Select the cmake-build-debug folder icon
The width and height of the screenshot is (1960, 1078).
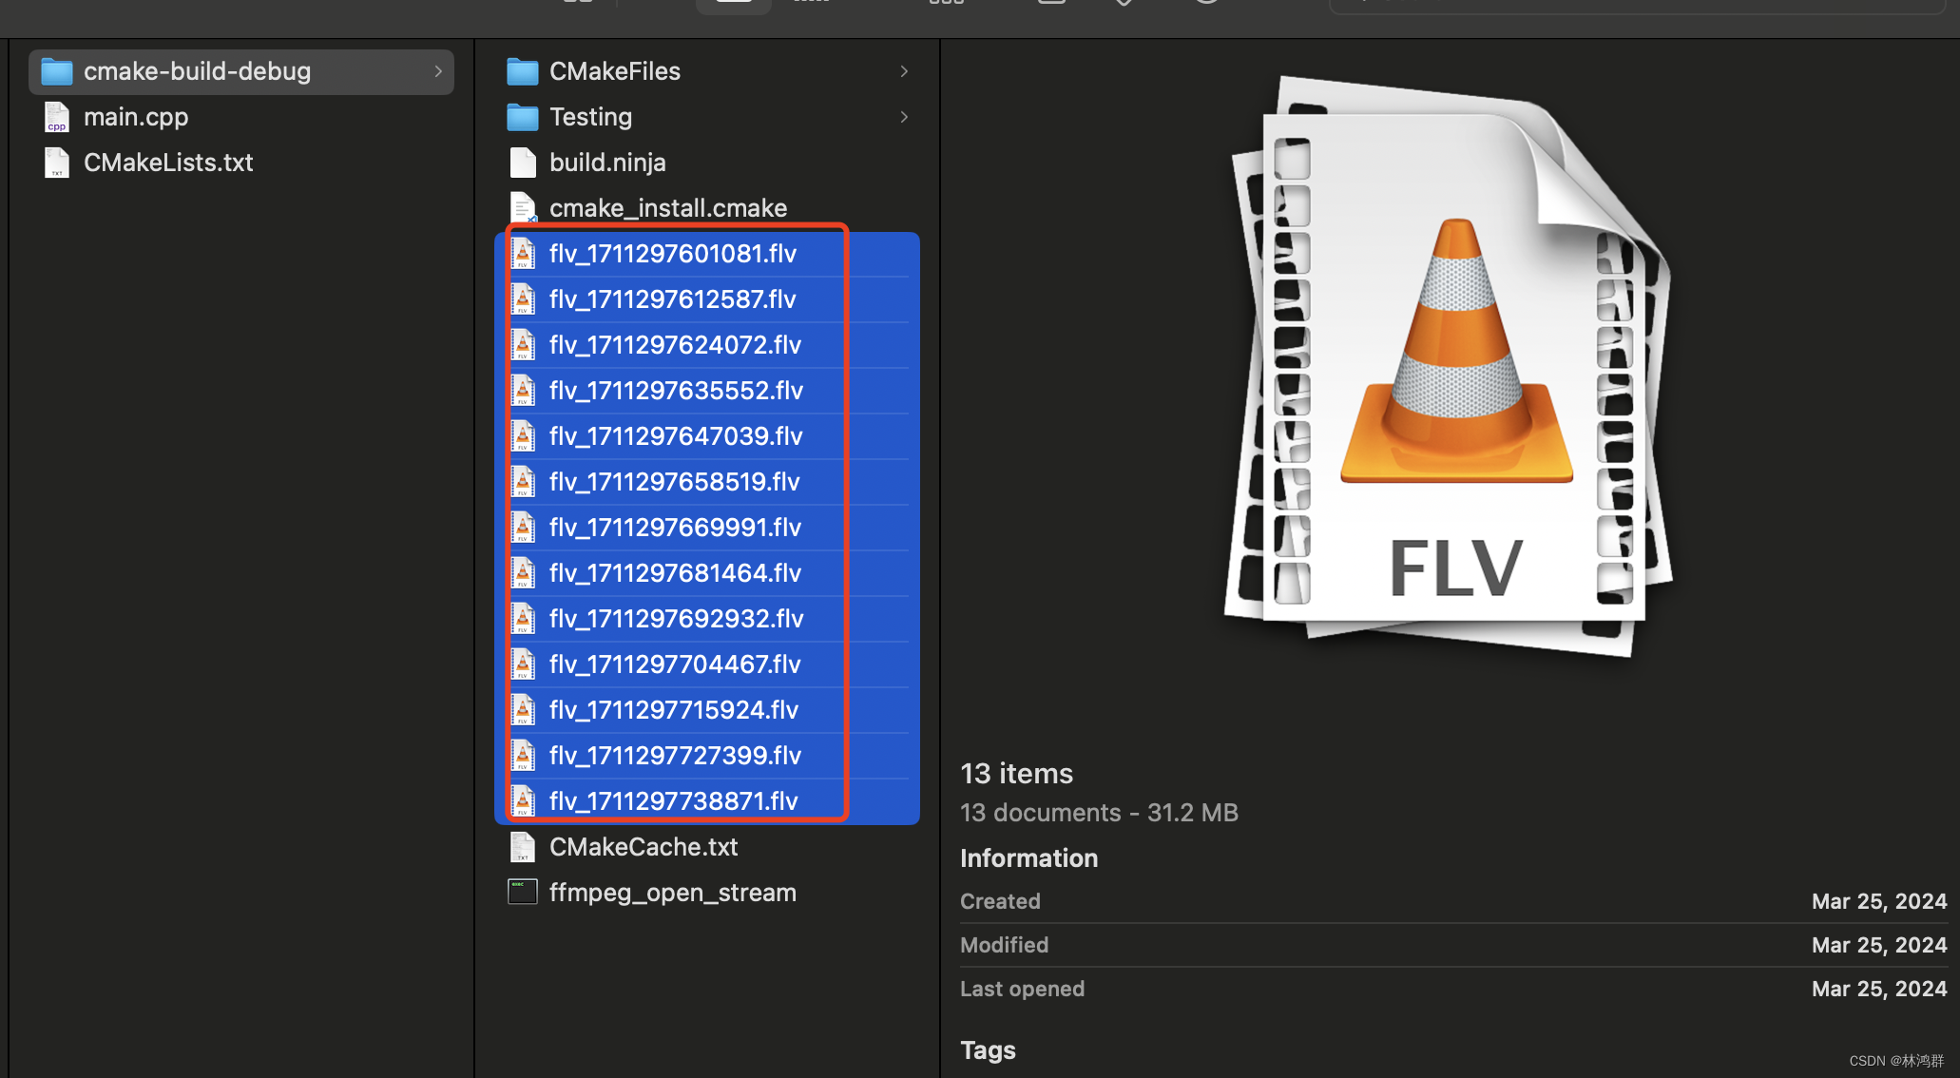coord(57,71)
